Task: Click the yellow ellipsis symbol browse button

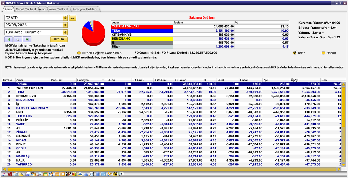Action: [x=73, y=18]
